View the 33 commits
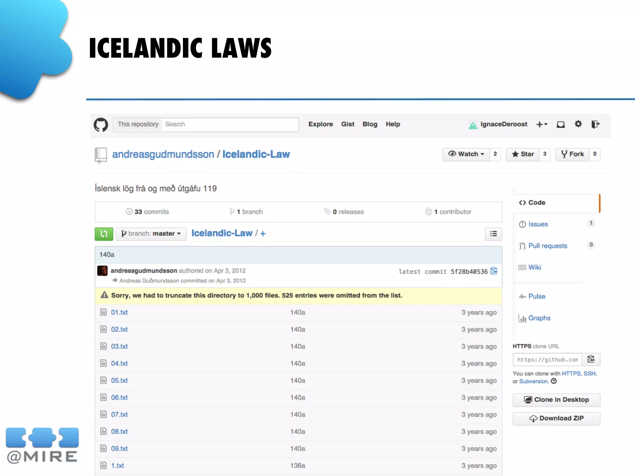This screenshot has height=476, width=635. [x=147, y=212]
